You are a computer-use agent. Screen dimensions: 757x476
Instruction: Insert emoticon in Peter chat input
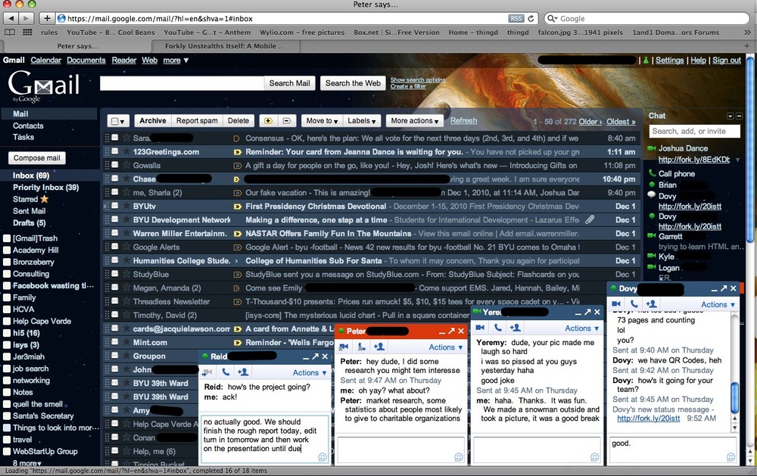pos(459,456)
